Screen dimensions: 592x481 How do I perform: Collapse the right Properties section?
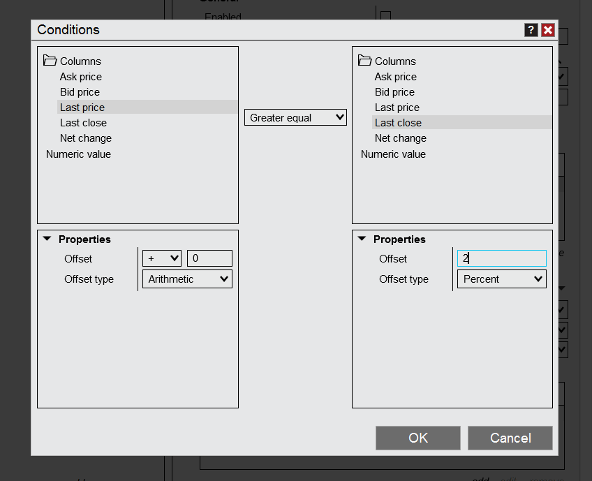tap(362, 239)
